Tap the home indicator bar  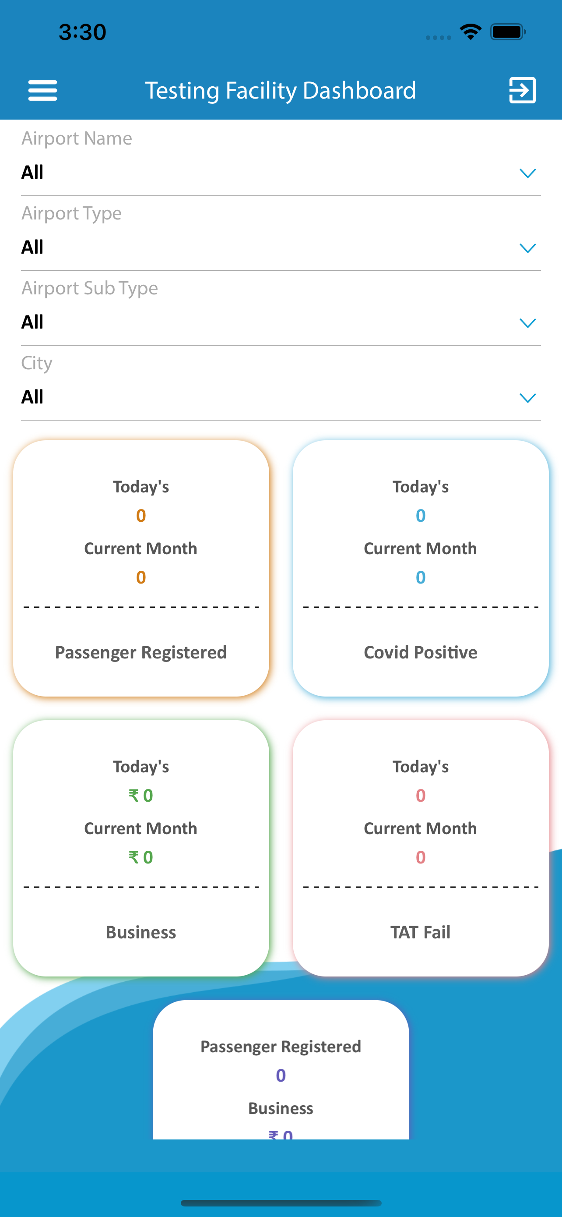[x=281, y=1203]
